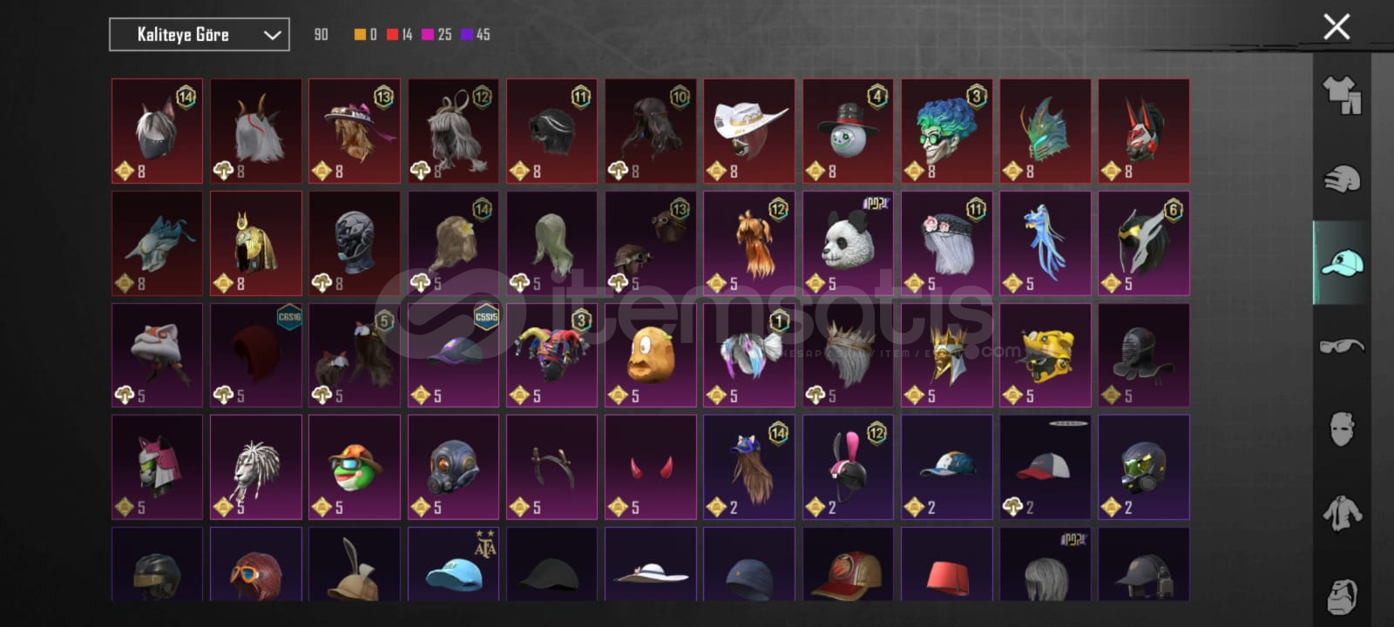
Task: Select the snowman with top hat item
Action: [848, 131]
